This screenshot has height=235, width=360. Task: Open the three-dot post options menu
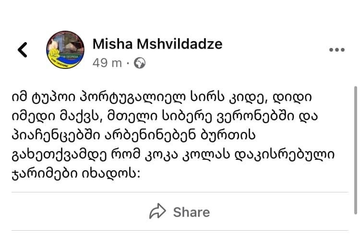(336, 50)
